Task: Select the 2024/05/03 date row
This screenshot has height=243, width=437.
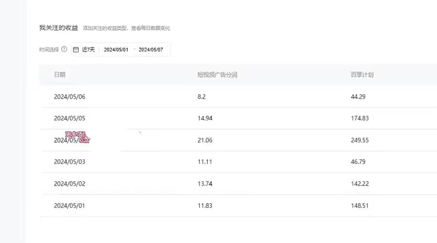Action: [69, 162]
